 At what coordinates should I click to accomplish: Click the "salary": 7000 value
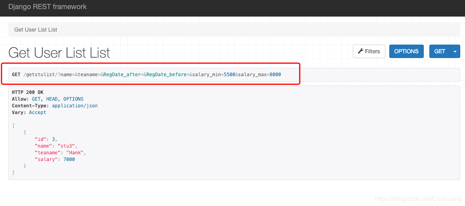[x=69, y=159]
